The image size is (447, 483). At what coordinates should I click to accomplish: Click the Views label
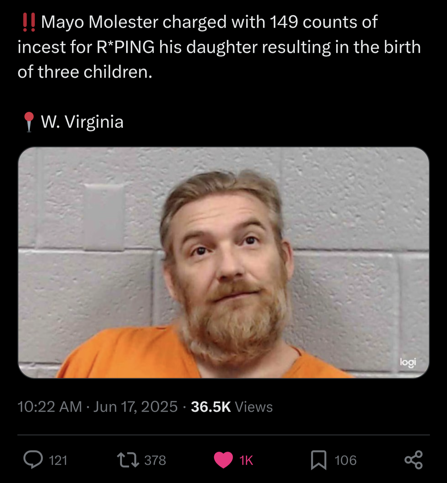(x=254, y=407)
